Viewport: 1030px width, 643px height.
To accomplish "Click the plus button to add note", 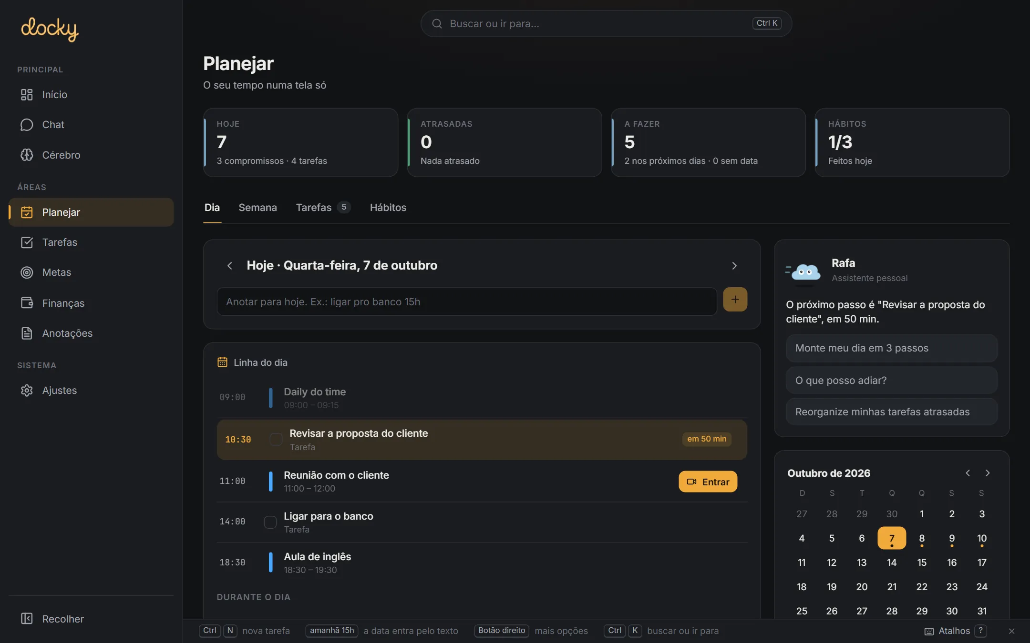I will click(735, 300).
